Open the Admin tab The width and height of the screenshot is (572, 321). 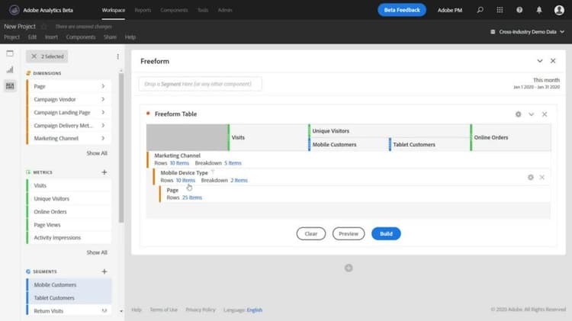(x=225, y=10)
